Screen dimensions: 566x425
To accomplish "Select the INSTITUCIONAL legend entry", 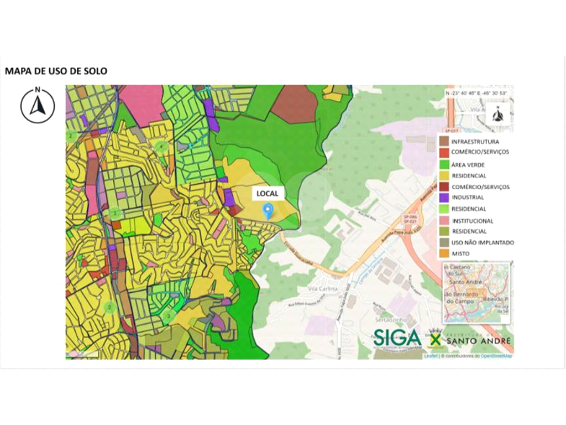I will pyautogui.click(x=473, y=220).
